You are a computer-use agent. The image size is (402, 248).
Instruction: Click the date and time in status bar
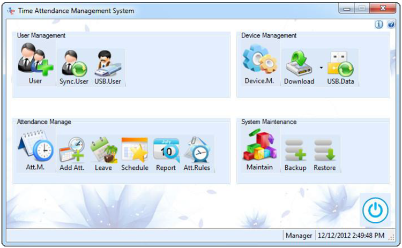click(x=351, y=235)
